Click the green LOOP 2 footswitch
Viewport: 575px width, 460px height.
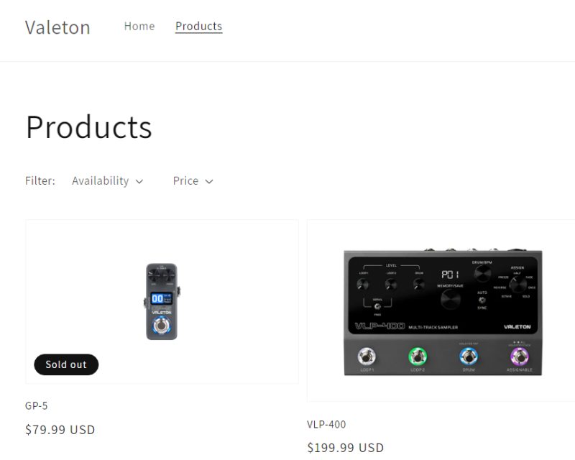coord(418,356)
